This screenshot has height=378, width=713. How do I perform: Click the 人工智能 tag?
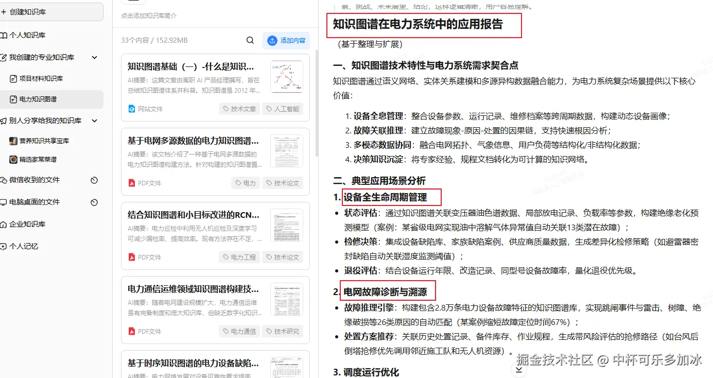click(x=283, y=109)
